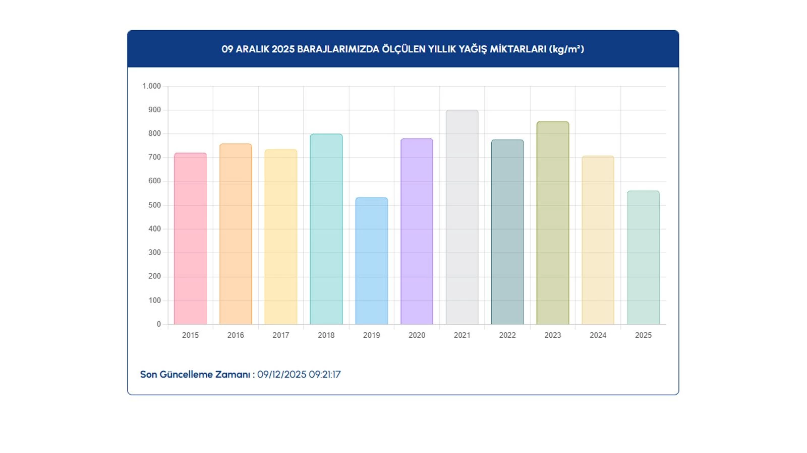Click the dark teal 2022 bar
This screenshot has height=453, width=807.
click(x=507, y=232)
